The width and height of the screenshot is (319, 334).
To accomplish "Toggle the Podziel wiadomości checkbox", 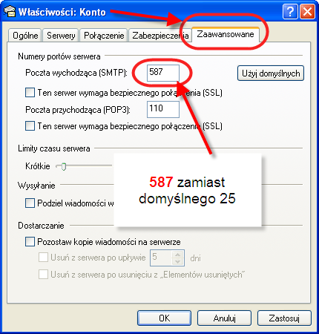I will pyautogui.click(x=30, y=203).
